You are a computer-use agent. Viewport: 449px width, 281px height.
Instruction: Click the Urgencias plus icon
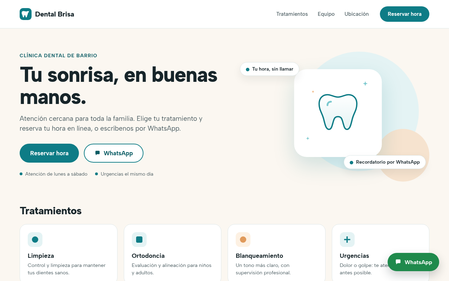point(347,240)
